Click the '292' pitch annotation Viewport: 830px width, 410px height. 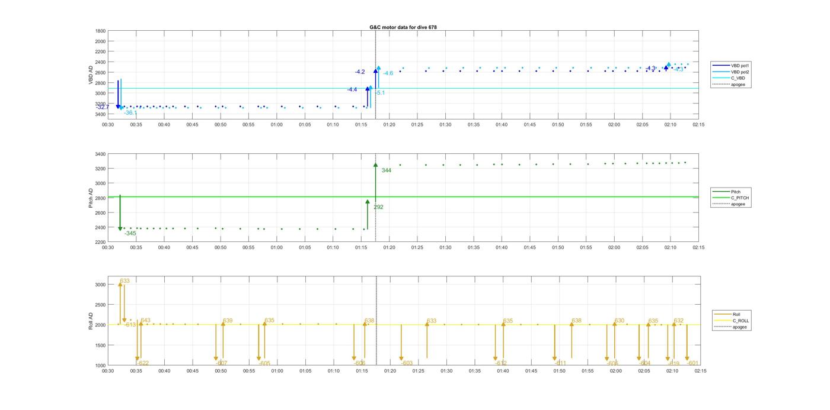click(x=378, y=207)
